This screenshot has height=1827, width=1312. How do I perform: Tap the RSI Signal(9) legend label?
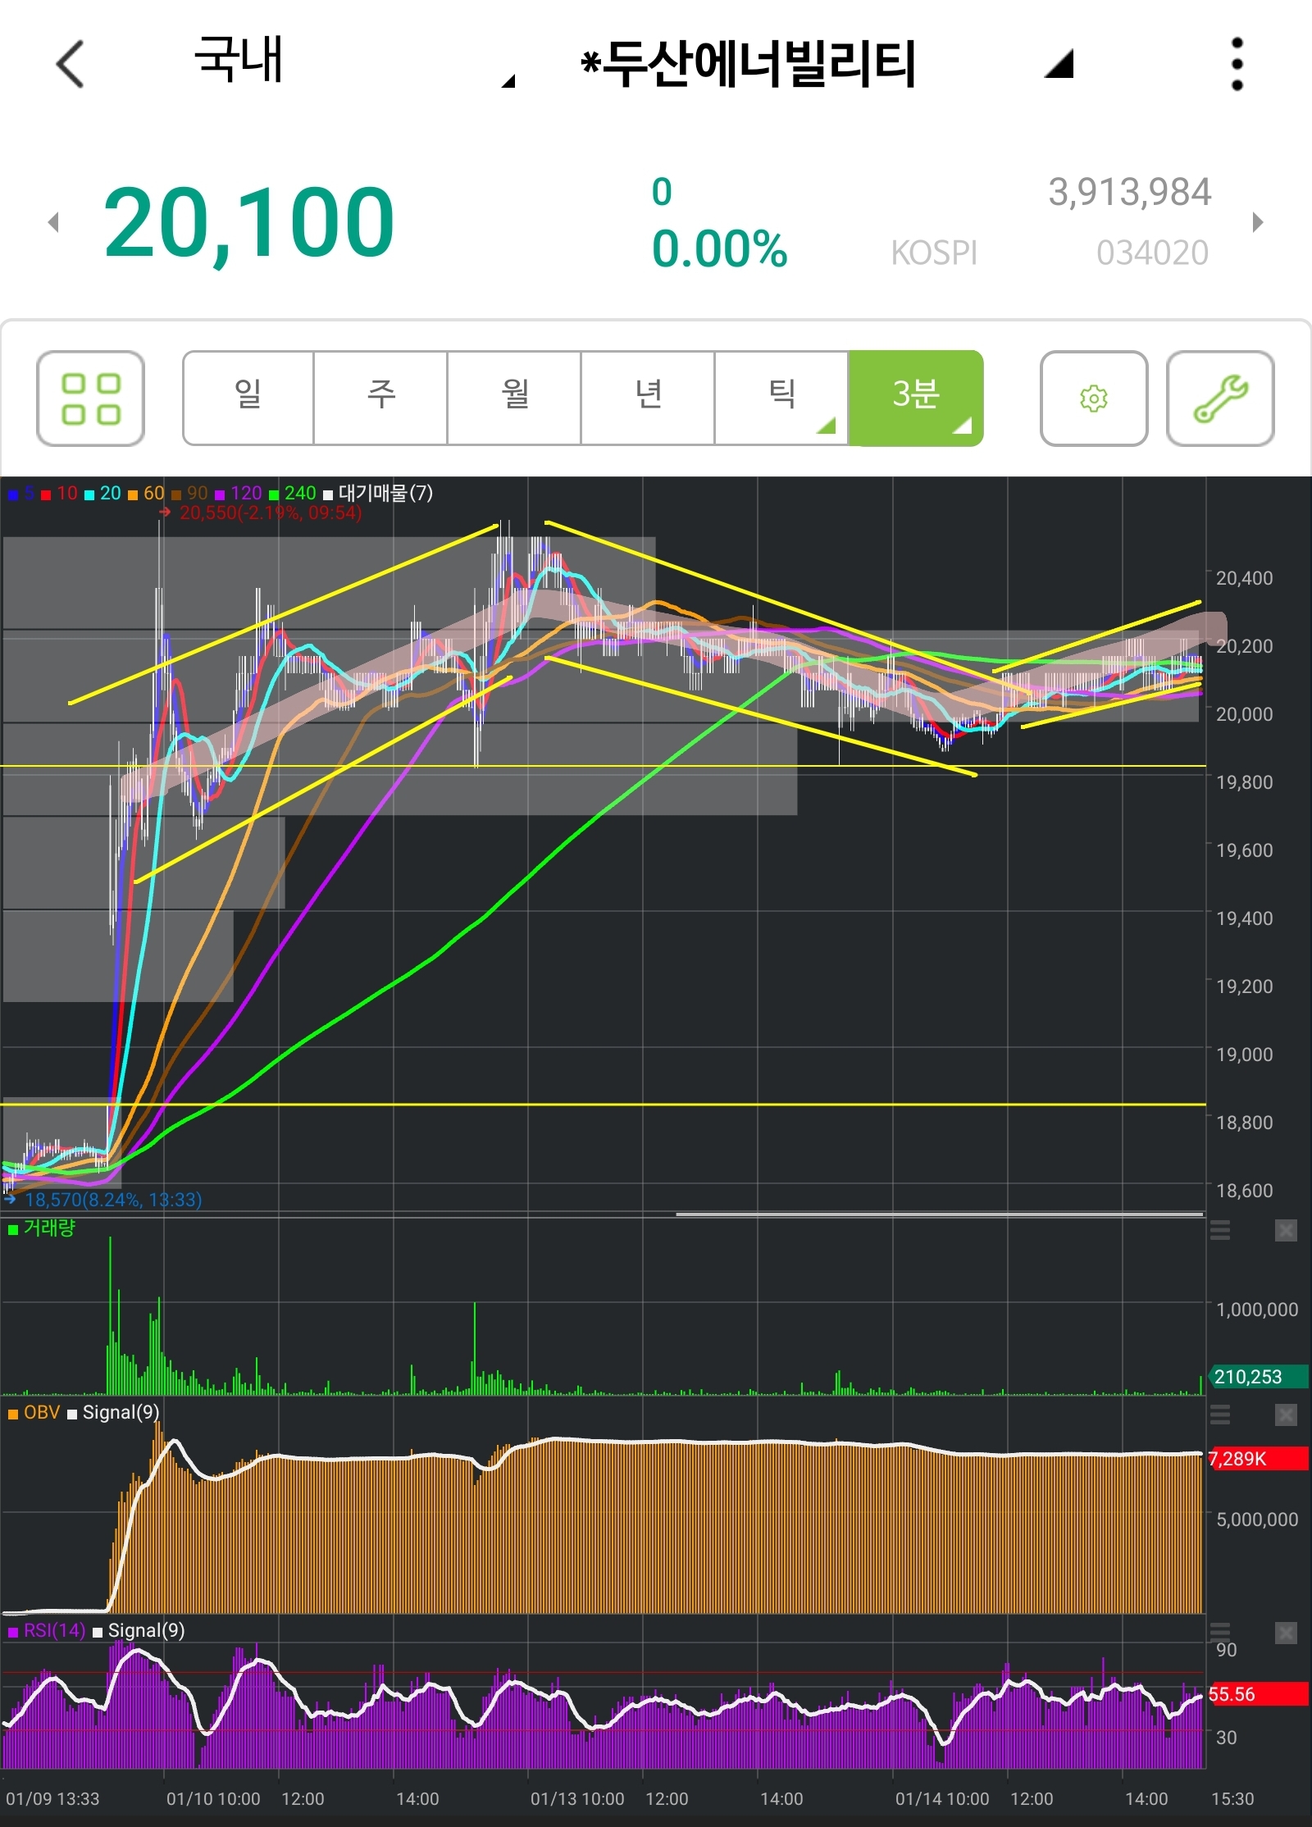(139, 1630)
